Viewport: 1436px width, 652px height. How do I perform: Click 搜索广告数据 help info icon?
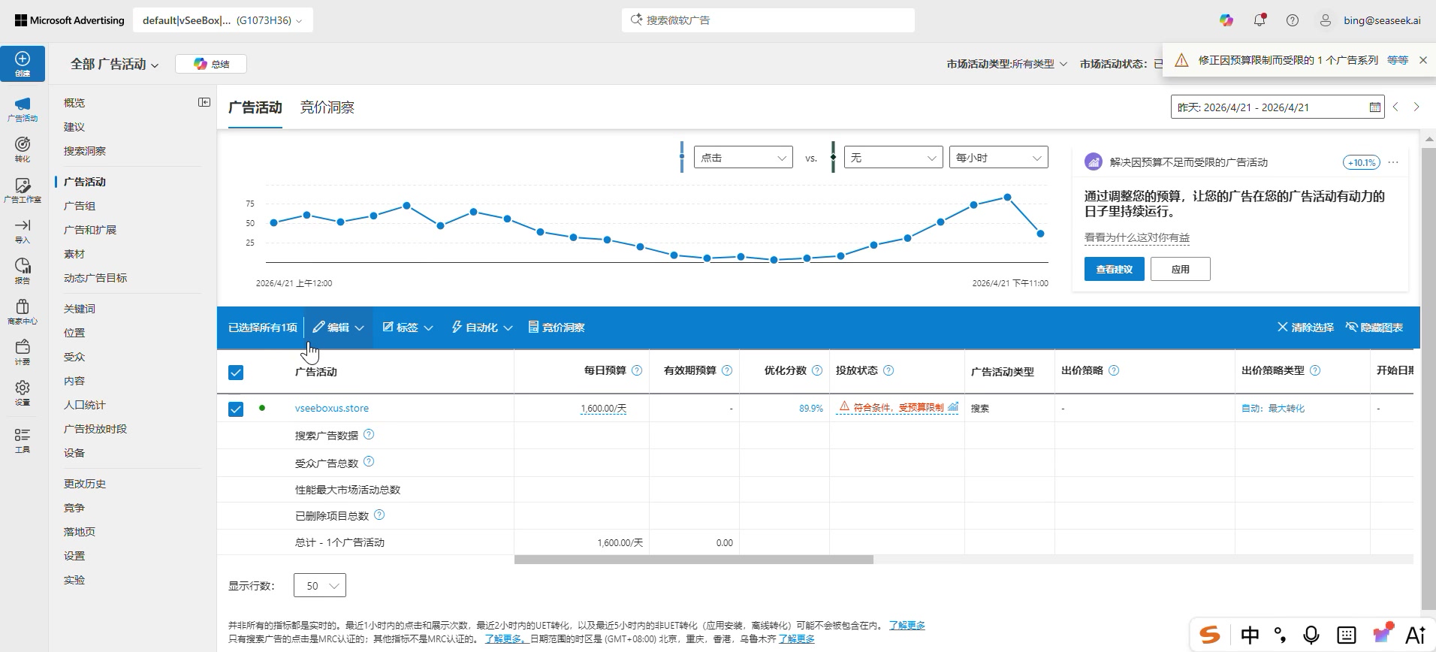369,435
